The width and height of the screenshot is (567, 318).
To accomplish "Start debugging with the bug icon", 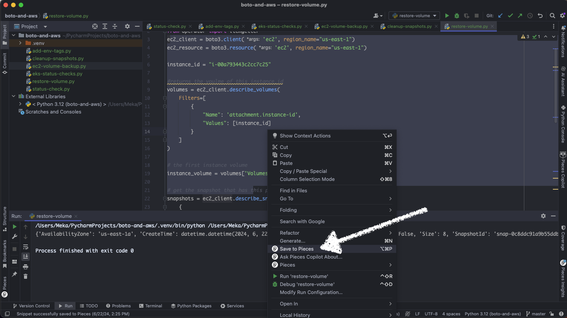I will [456, 16].
